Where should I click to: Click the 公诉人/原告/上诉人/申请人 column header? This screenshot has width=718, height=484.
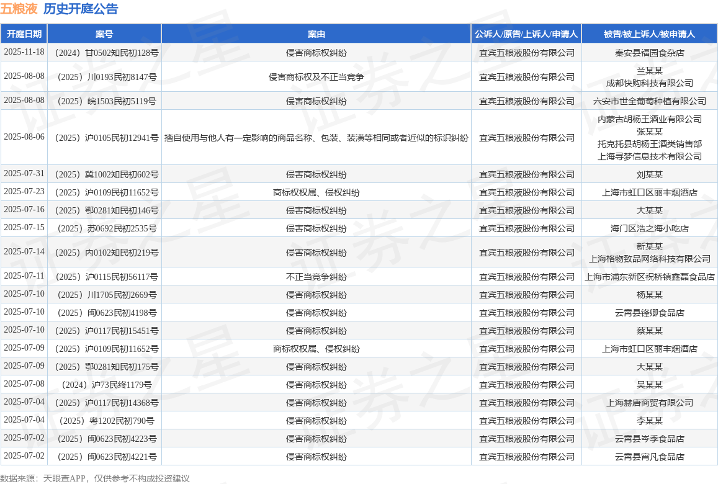(x=527, y=34)
